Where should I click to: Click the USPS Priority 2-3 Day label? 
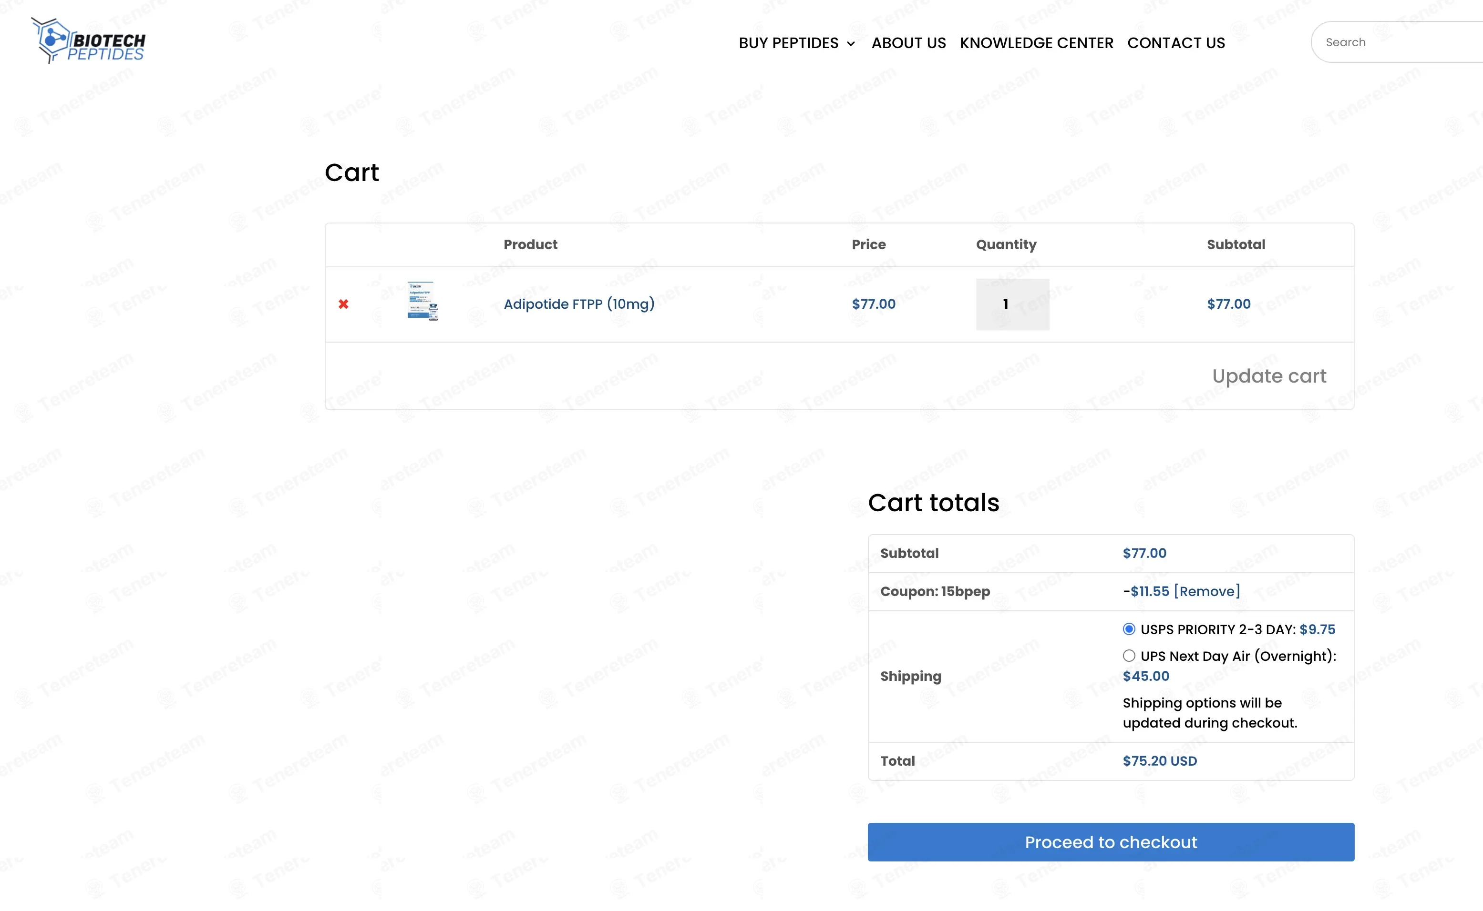click(x=1218, y=629)
